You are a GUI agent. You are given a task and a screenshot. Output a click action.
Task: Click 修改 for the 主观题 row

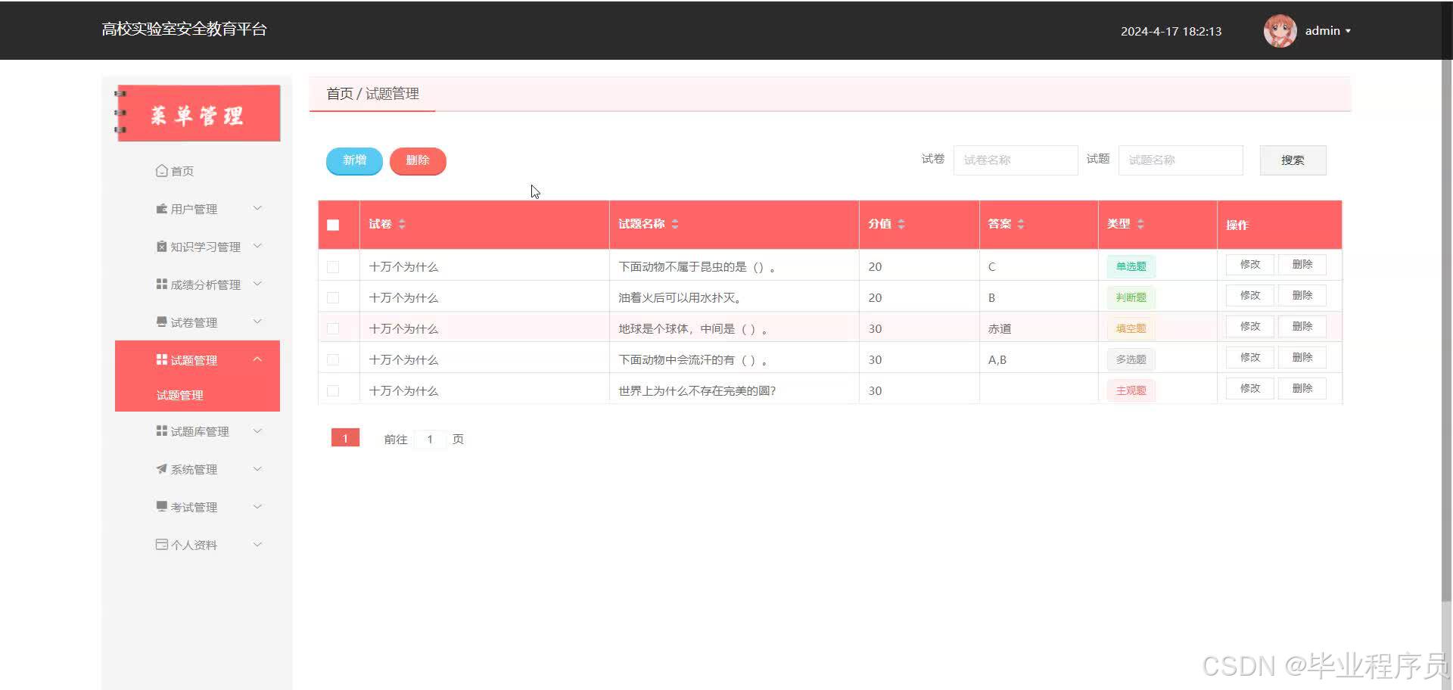(1250, 389)
